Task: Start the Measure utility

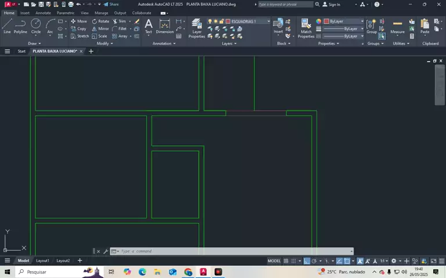Action: pyautogui.click(x=397, y=25)
